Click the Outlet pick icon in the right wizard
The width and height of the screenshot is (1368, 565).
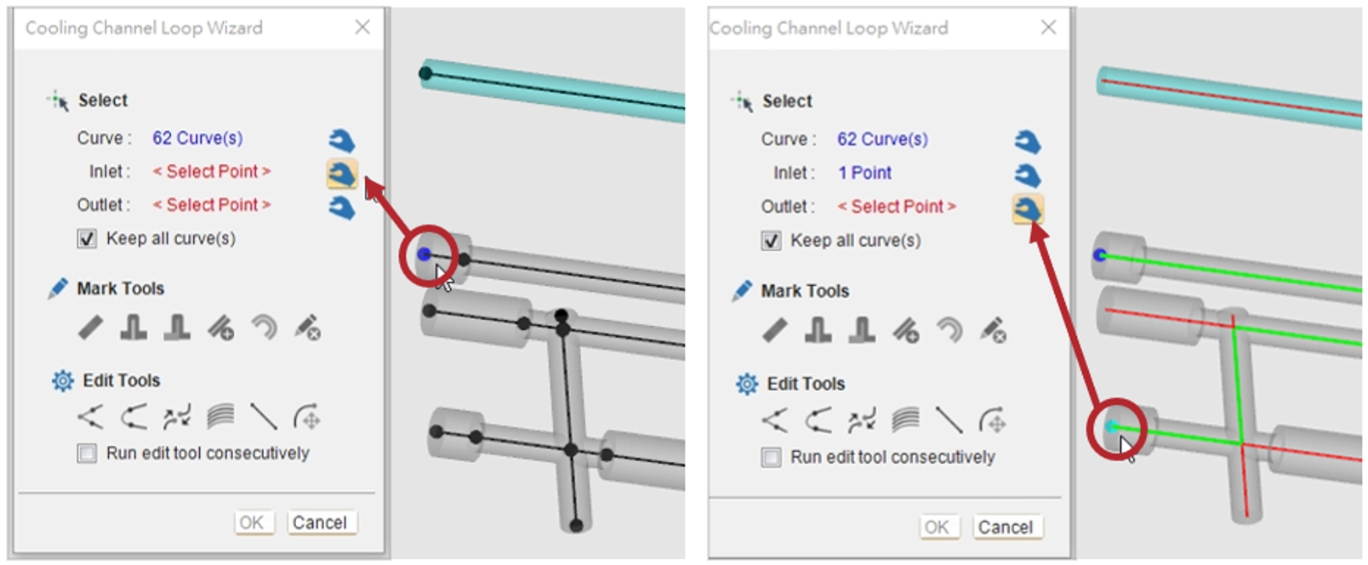pyautogui.click(x=1028, y=208)
